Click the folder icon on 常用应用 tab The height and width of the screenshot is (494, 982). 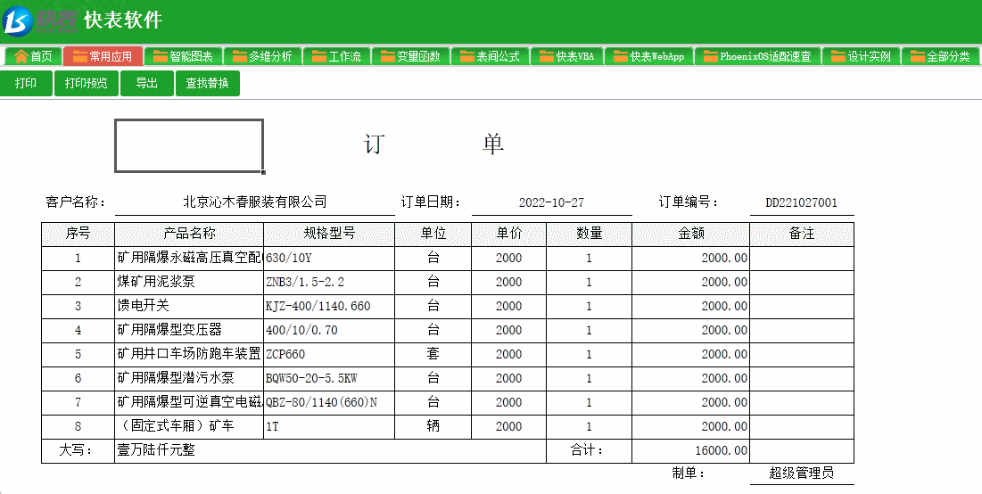tap(80, 56)
